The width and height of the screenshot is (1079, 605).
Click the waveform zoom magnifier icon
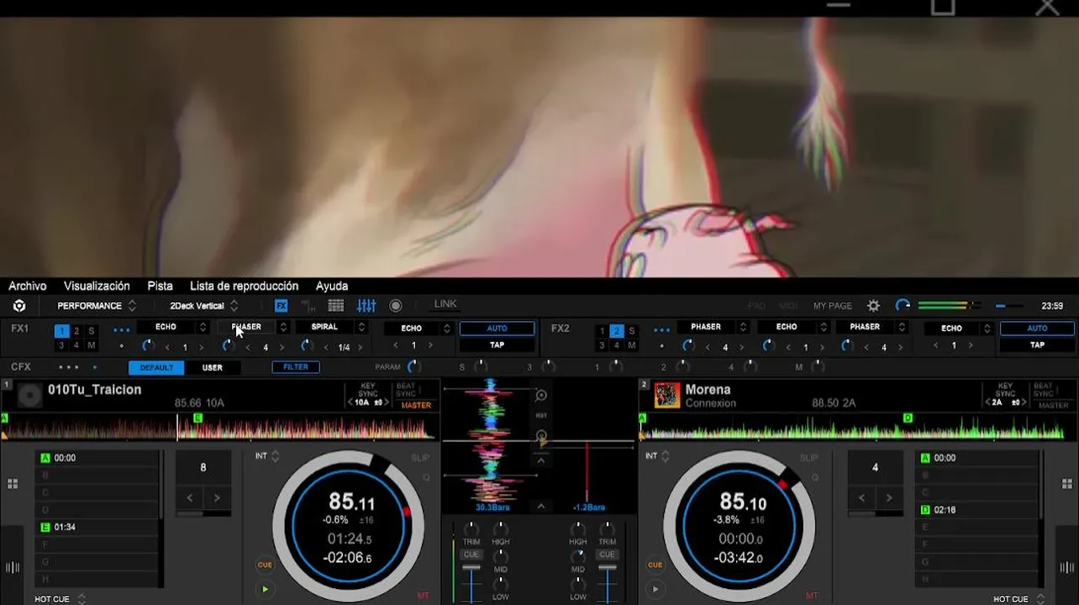click(x=541, y=395)
